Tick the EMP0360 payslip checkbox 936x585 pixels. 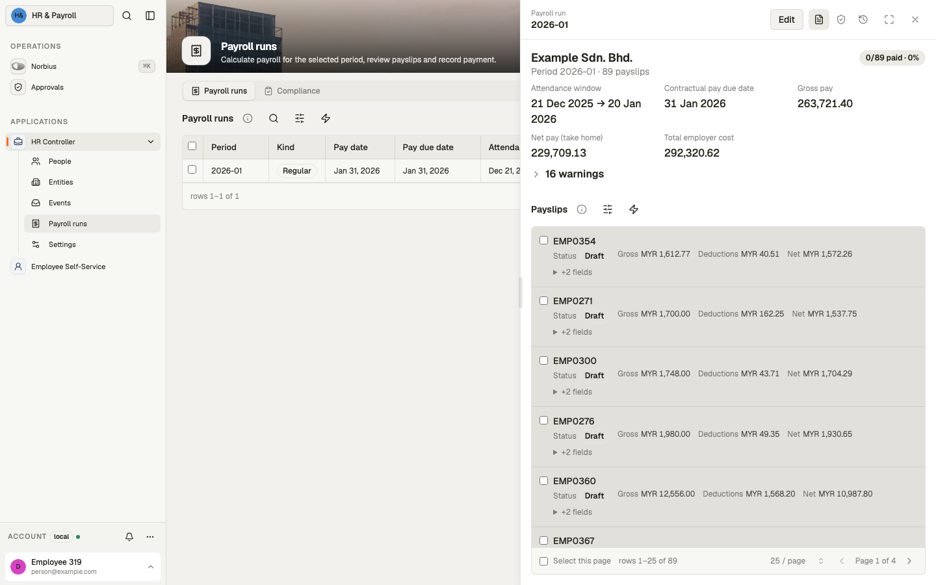[x=544, y=480]
